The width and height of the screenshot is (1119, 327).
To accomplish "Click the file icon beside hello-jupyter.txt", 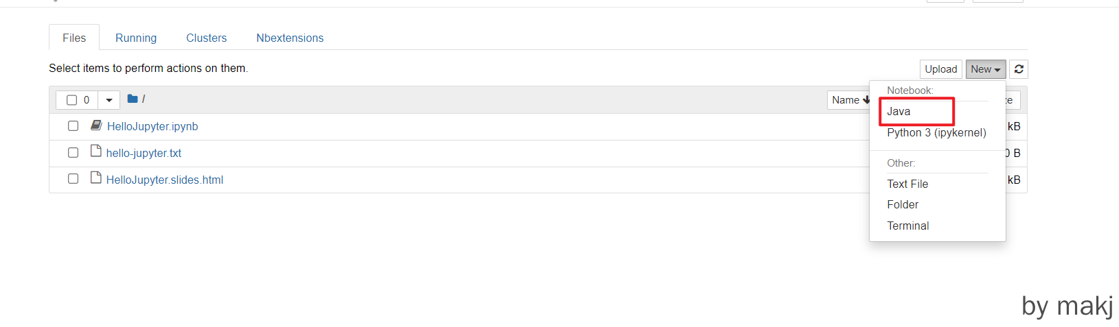I will coord(96,152).
